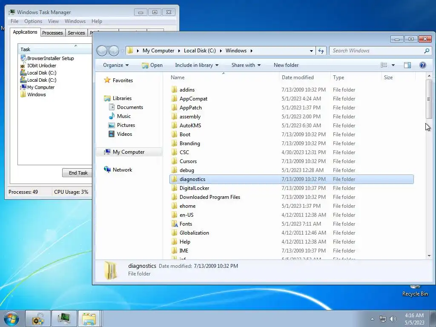This screenshot has height=327, width=436.
Task: Click the refresh icon beside address bar
Action: pyautogui.click(x=321, y=51)
